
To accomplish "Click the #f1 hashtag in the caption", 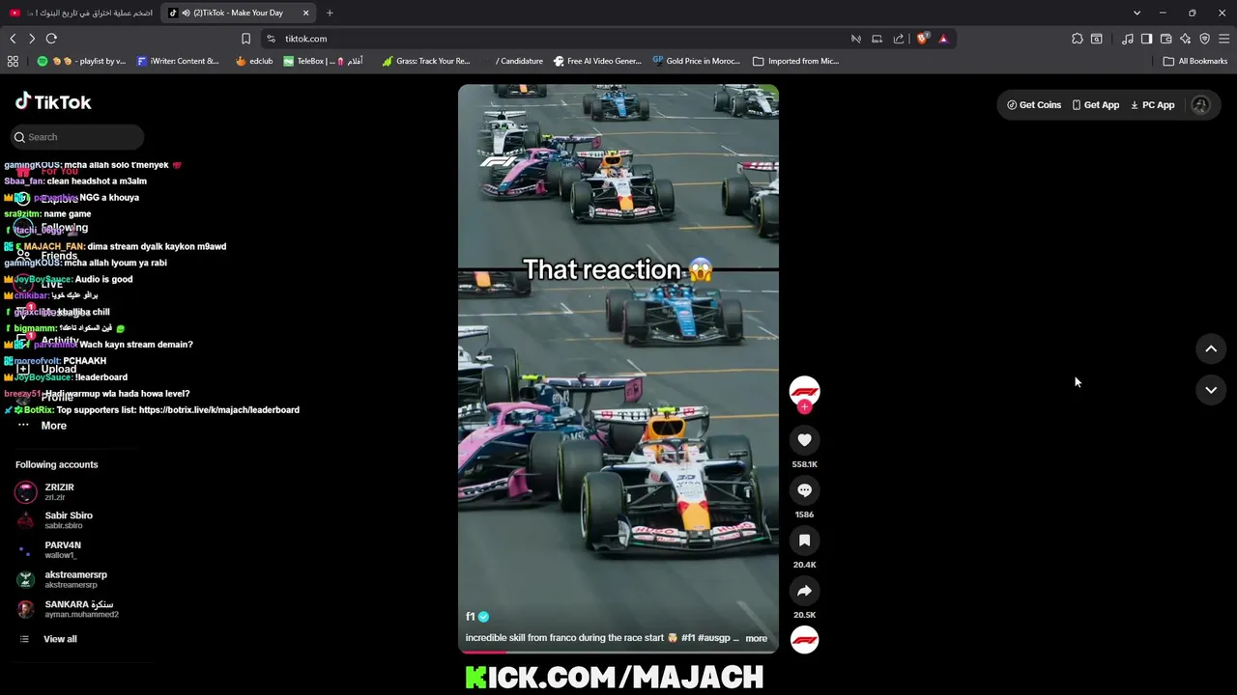I will click(688, 638).
